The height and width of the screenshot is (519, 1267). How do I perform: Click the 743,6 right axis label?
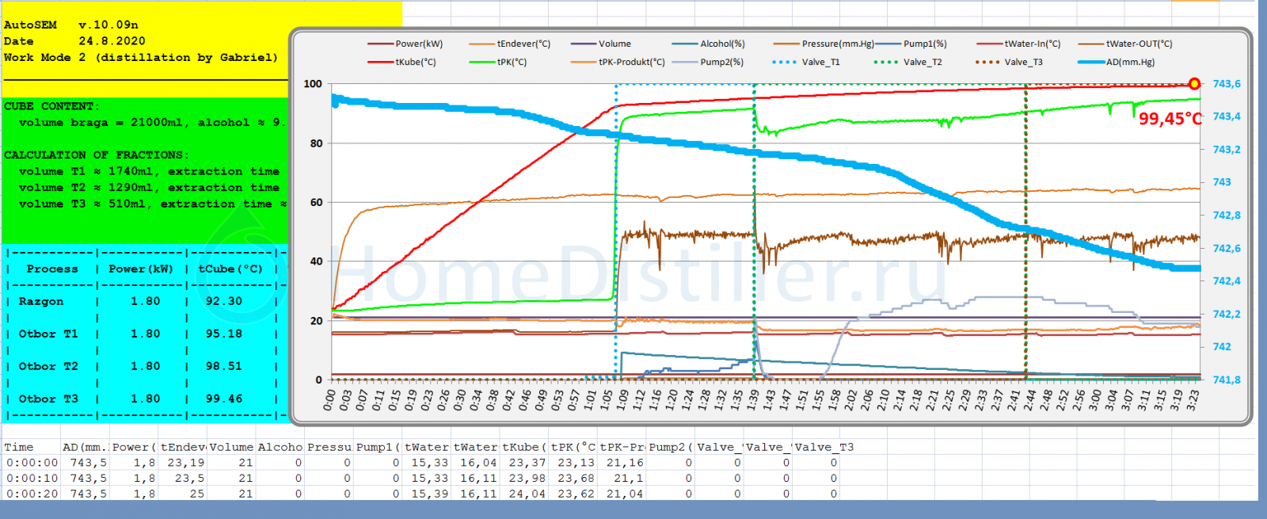(1226, 84)
